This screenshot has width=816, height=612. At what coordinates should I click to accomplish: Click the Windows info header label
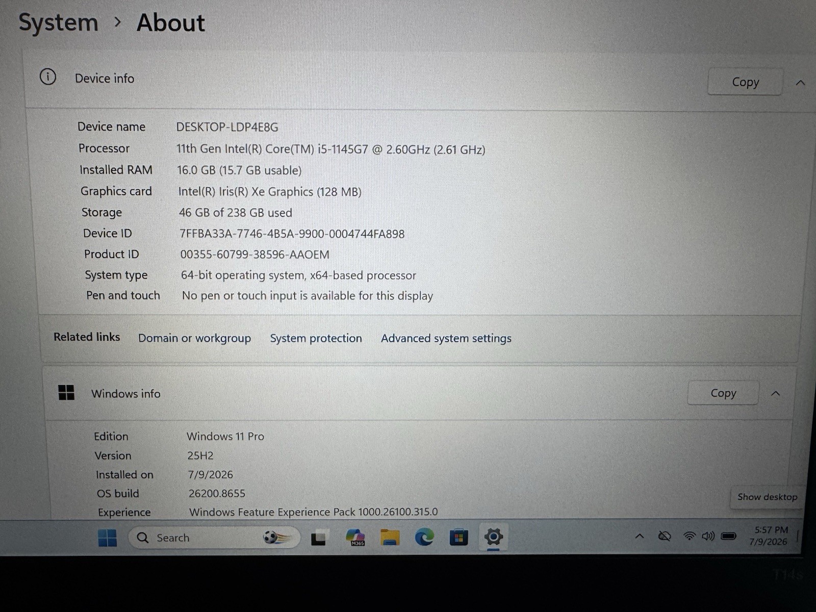125,394
